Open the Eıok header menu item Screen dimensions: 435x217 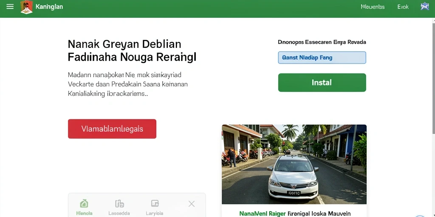403,7
